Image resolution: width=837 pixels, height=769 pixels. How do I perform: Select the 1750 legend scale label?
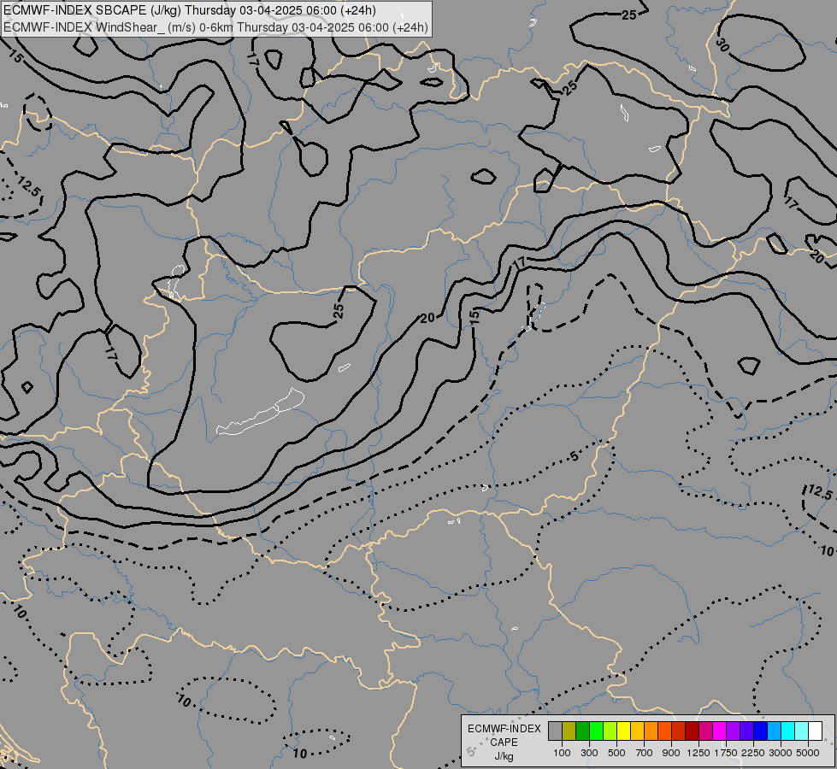pos(726,753)
